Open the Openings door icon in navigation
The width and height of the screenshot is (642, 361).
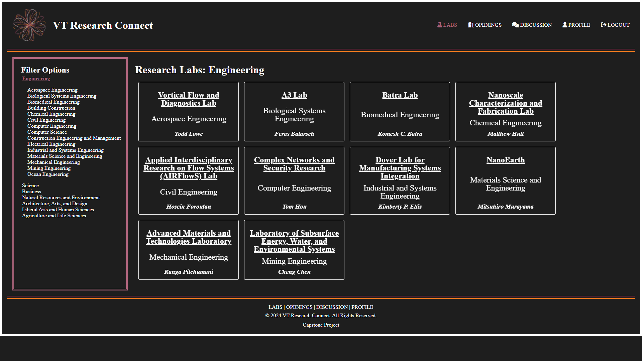click(x=471, y=25)
